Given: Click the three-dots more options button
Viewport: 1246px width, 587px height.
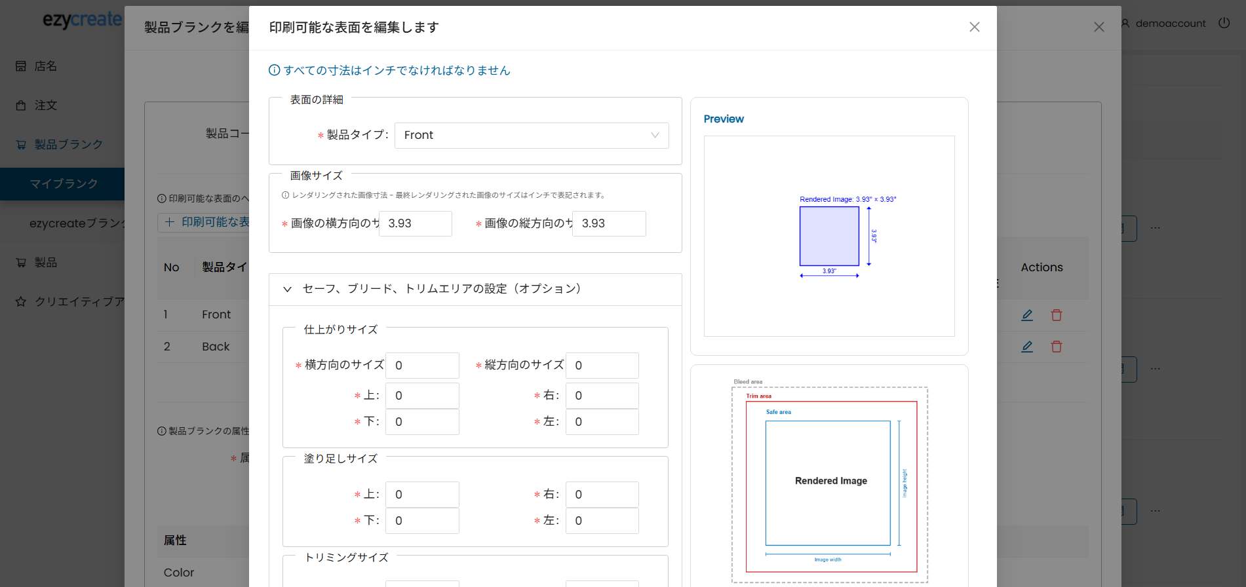Looking at the screenshot, I should click(x=1155, y=228).
